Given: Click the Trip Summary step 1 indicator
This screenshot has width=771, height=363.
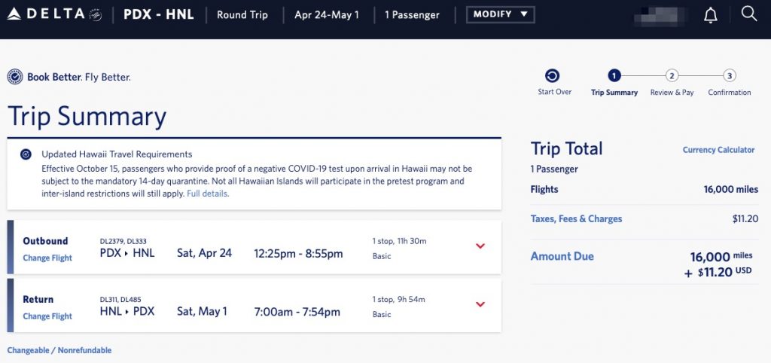Looking at the screenshot, I should tap(614, 75).
